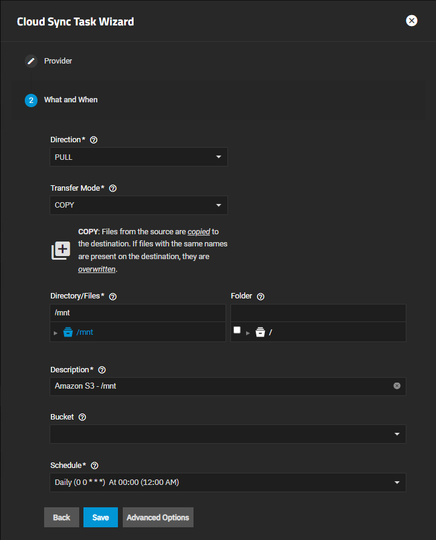This screenshot has height=540, width=436.
Task: Click the Bucket help icon
Action: (82, 417)
